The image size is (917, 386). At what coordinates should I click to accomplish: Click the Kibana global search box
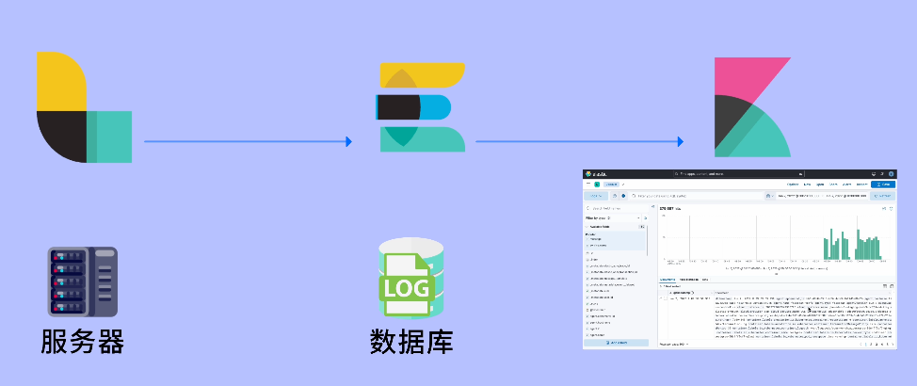click(737, 174)
